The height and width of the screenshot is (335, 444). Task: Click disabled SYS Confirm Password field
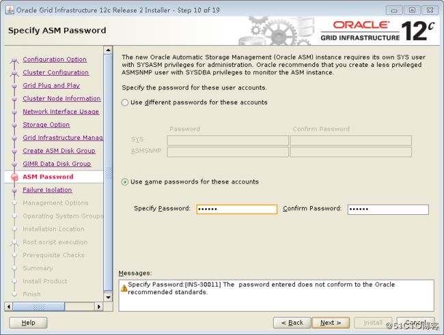[x=351, y=141]
